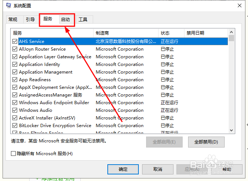This screenshot has height=181, width=248.
Task: Uncheck the Windows Audio checkbox
Action: click(x=15, y=110)
